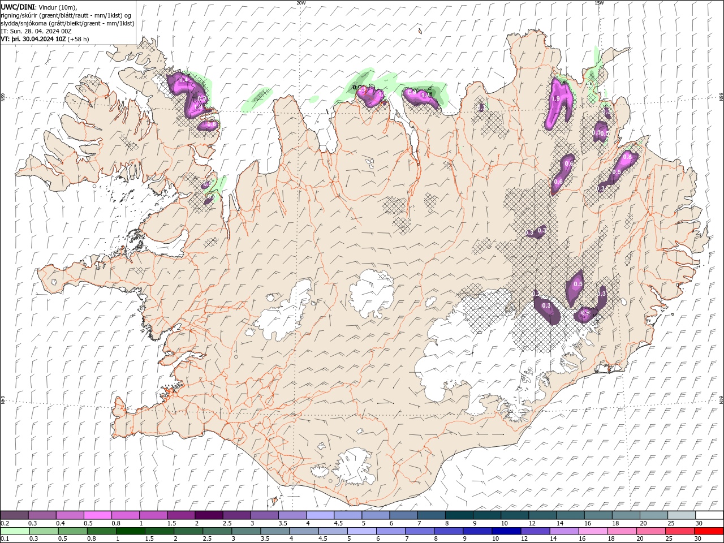
Task: Click the light gray 25 swatch in top row
Action: click(682, 515)
